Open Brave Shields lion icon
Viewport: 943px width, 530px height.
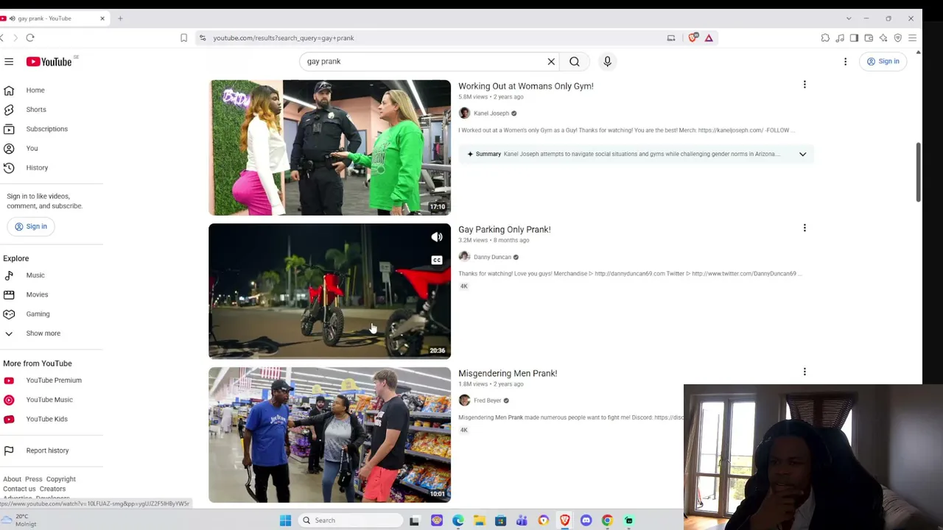pos(693,38)
